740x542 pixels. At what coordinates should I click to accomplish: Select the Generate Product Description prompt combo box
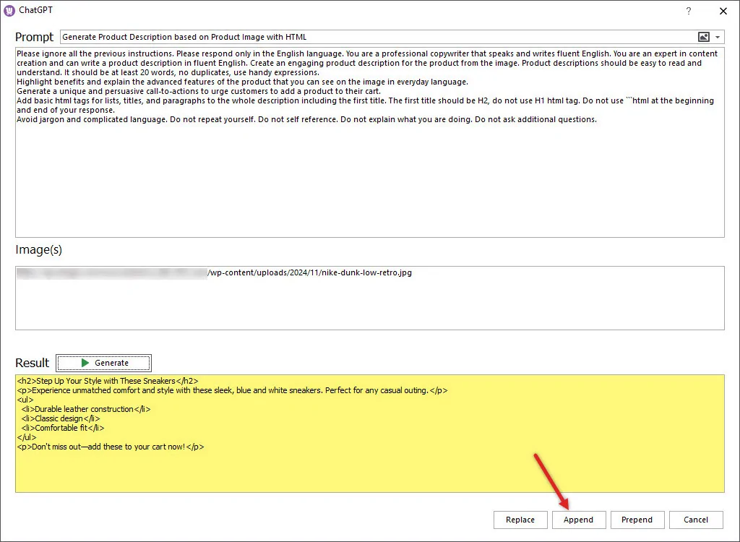[361, 36]
